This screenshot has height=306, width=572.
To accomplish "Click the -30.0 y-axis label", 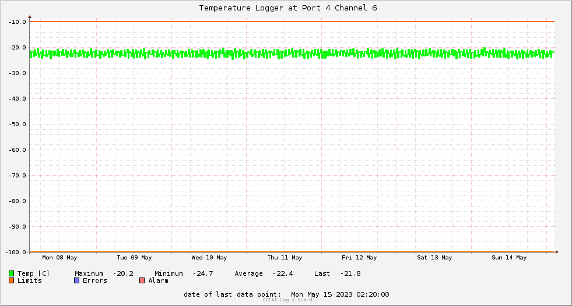I will tap(17, 73).
